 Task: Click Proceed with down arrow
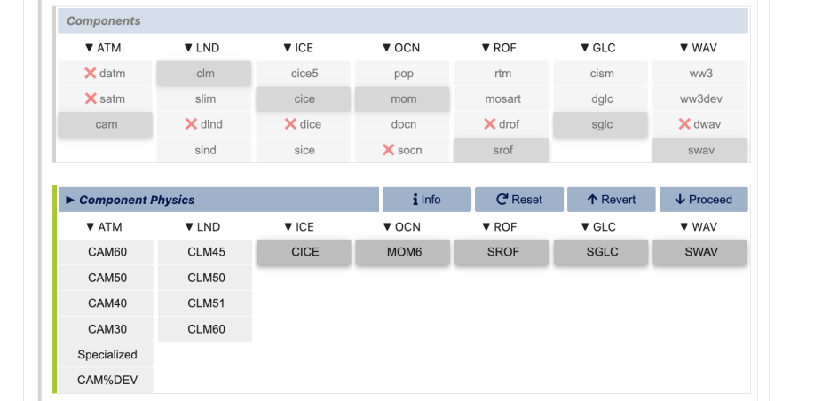tap(703, 200)
